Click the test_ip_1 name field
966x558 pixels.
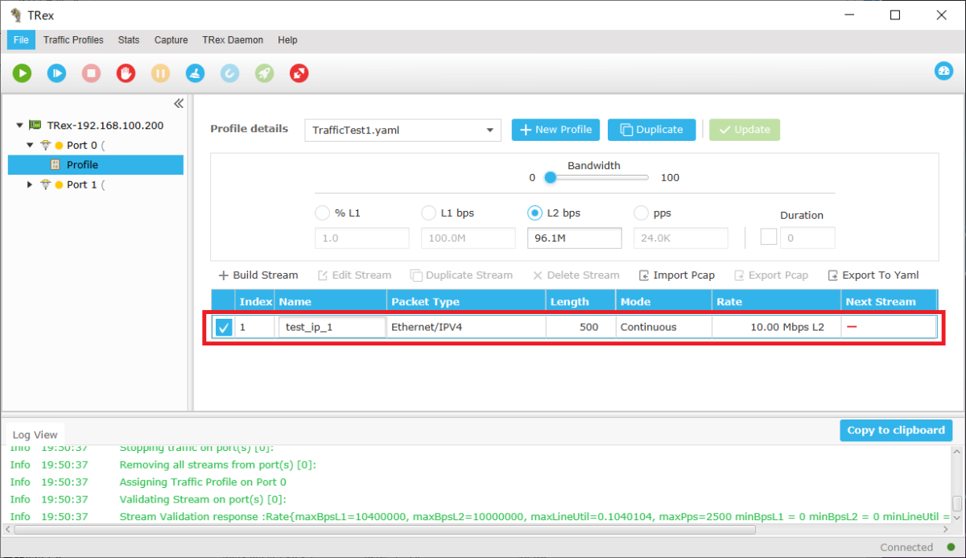tap(332, 327)
